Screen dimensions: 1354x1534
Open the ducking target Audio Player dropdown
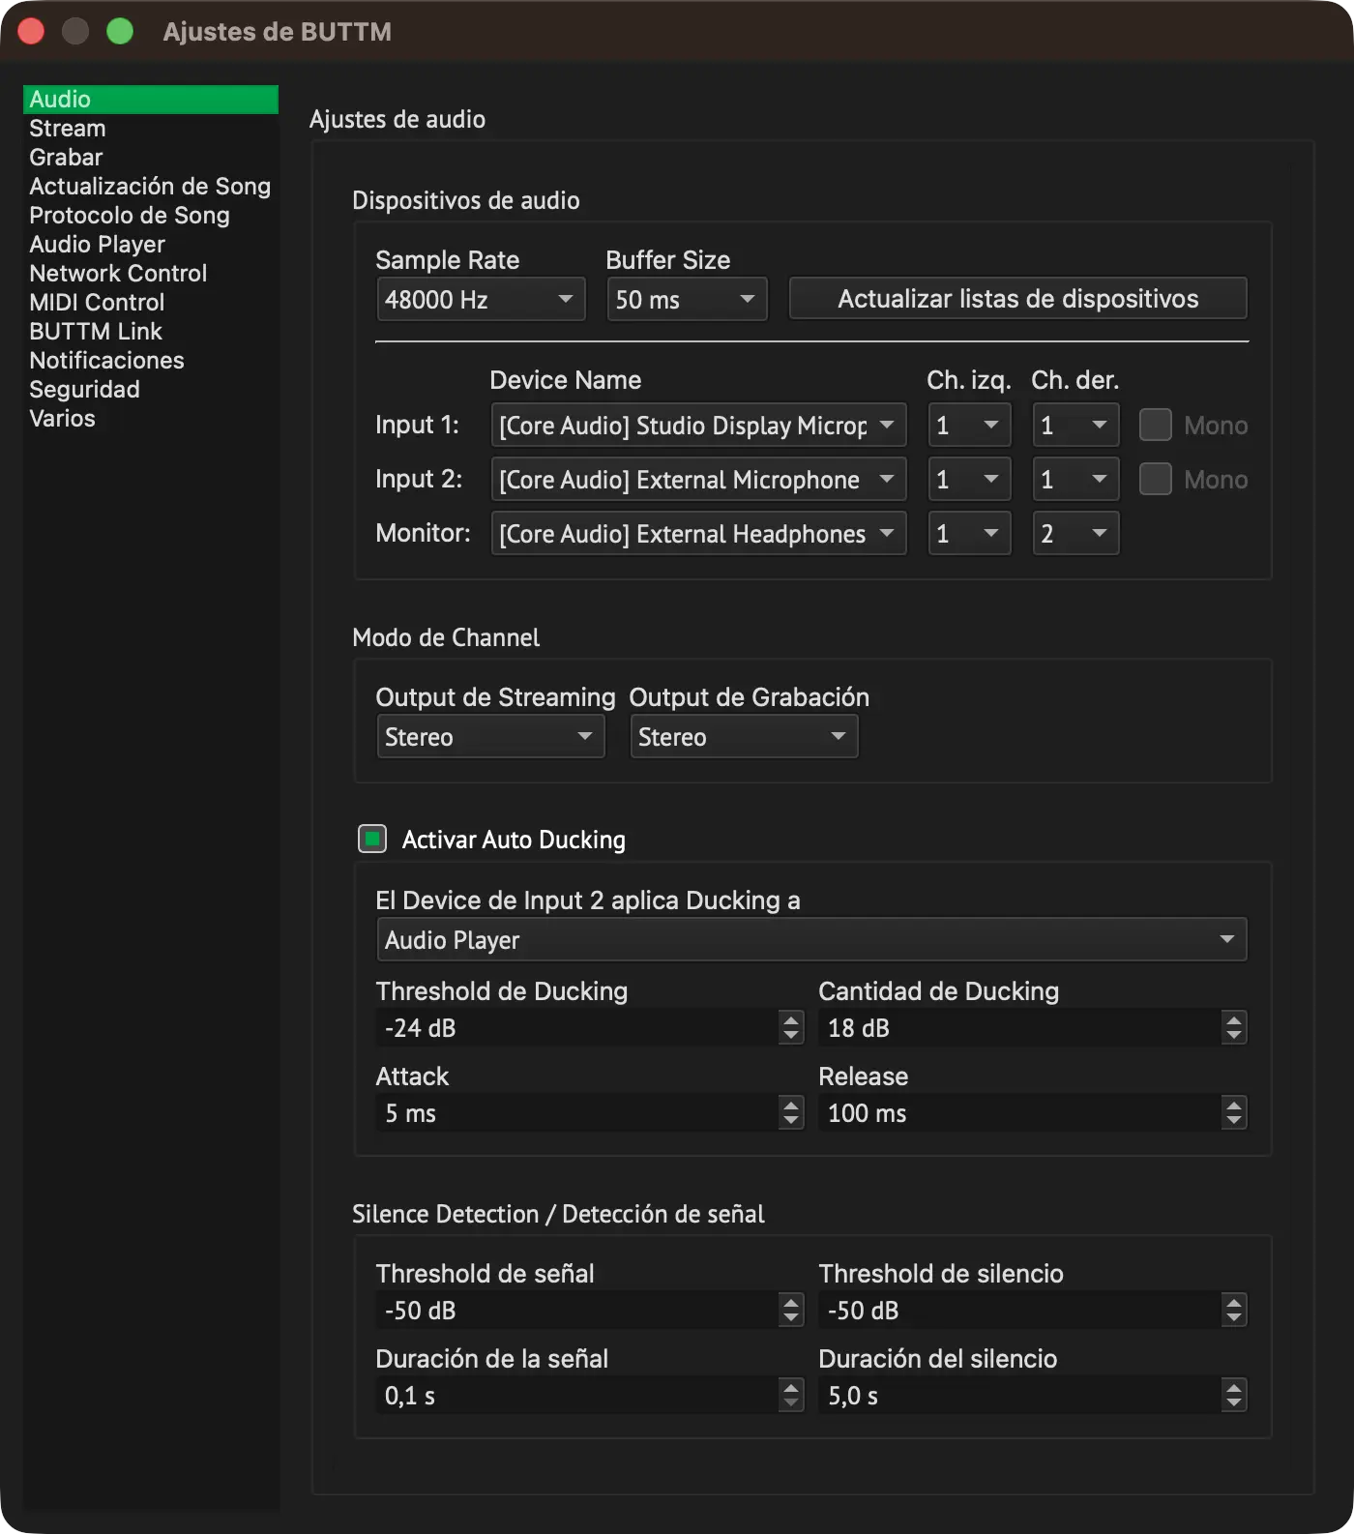click(811, 939)
